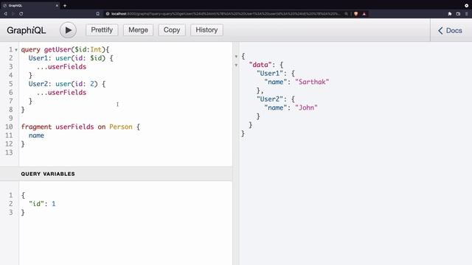Click line number 5 in the editor gutter

point(11,84)
